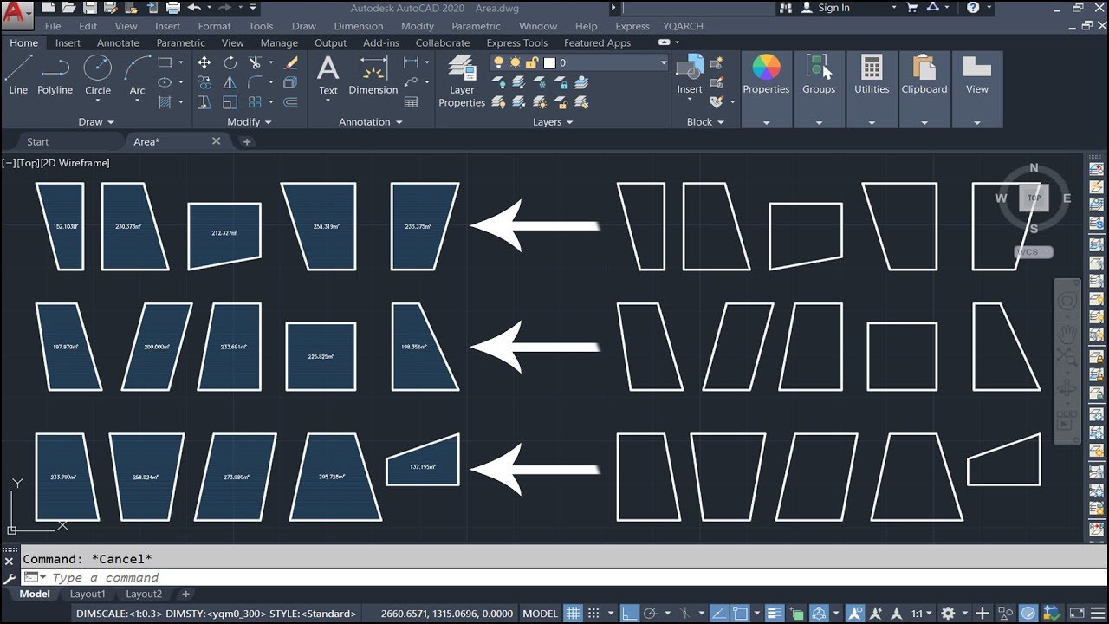Click the TOP face of ViewCube

click(x=1034, y=198)
